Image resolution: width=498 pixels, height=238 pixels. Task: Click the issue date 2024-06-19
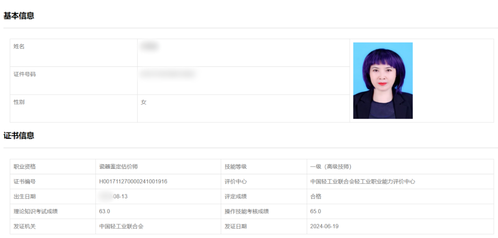(x=324, y=226)
